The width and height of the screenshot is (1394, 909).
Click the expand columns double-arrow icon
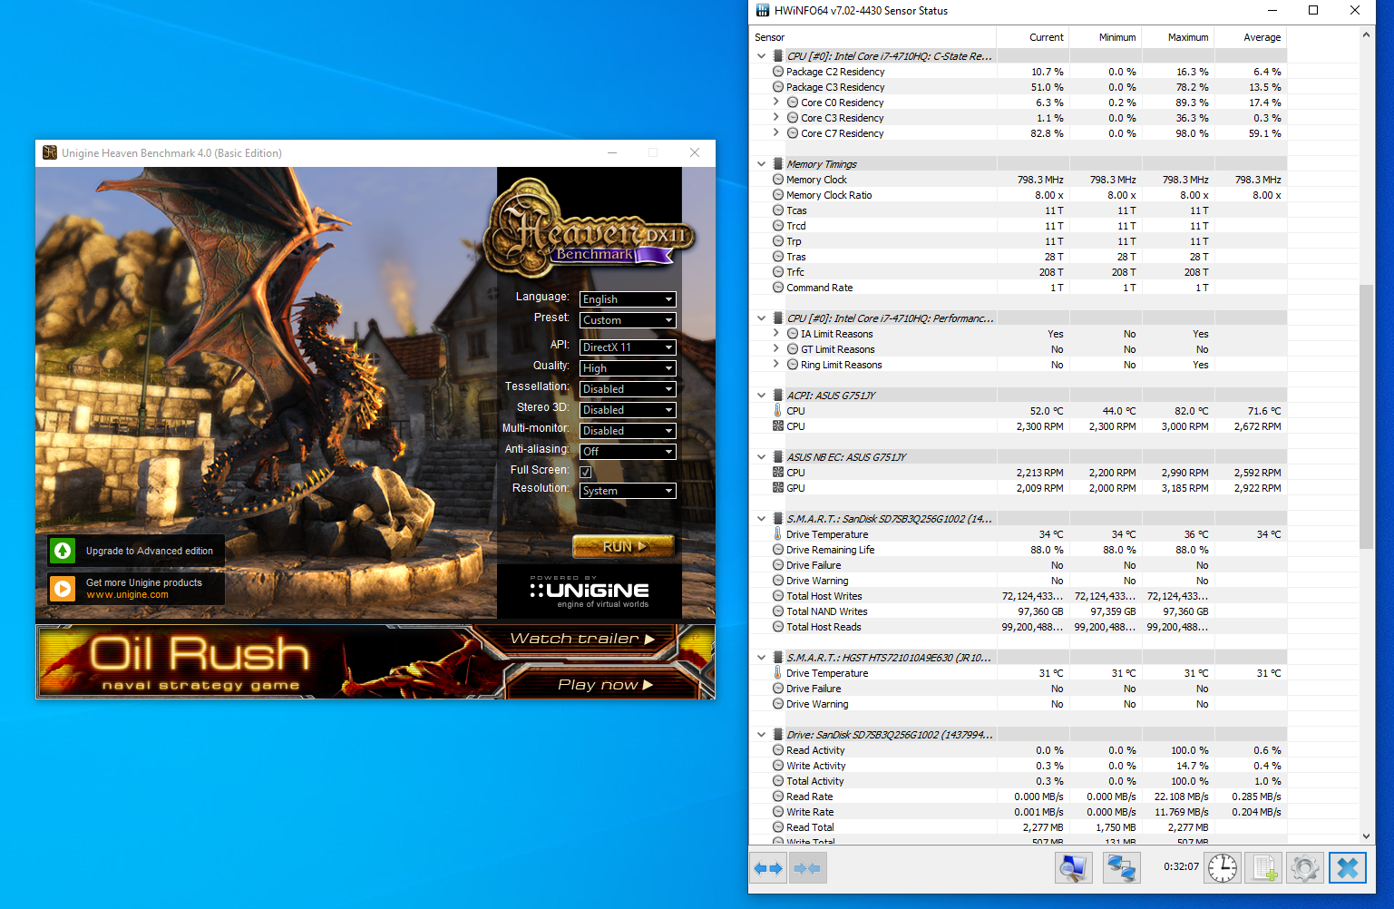point(768,868)
